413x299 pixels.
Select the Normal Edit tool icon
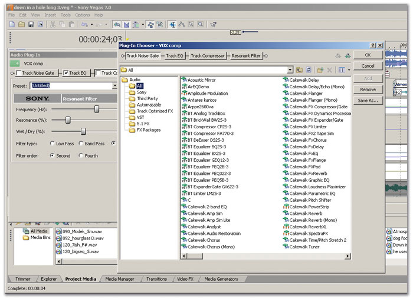click(173, 25)
